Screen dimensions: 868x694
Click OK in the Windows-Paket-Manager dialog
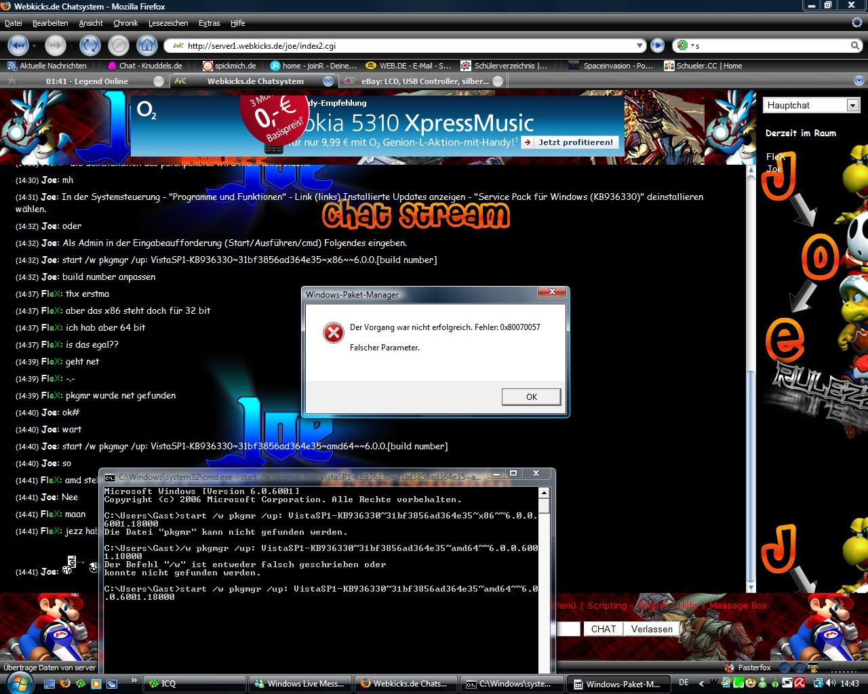532,397
